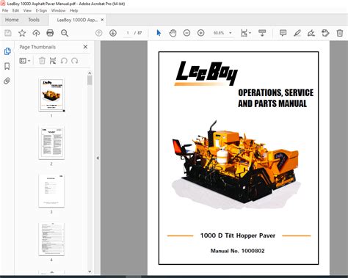Toggle the Attachments paperclip panel
The image size is (348, 278).
pos(7,81)
